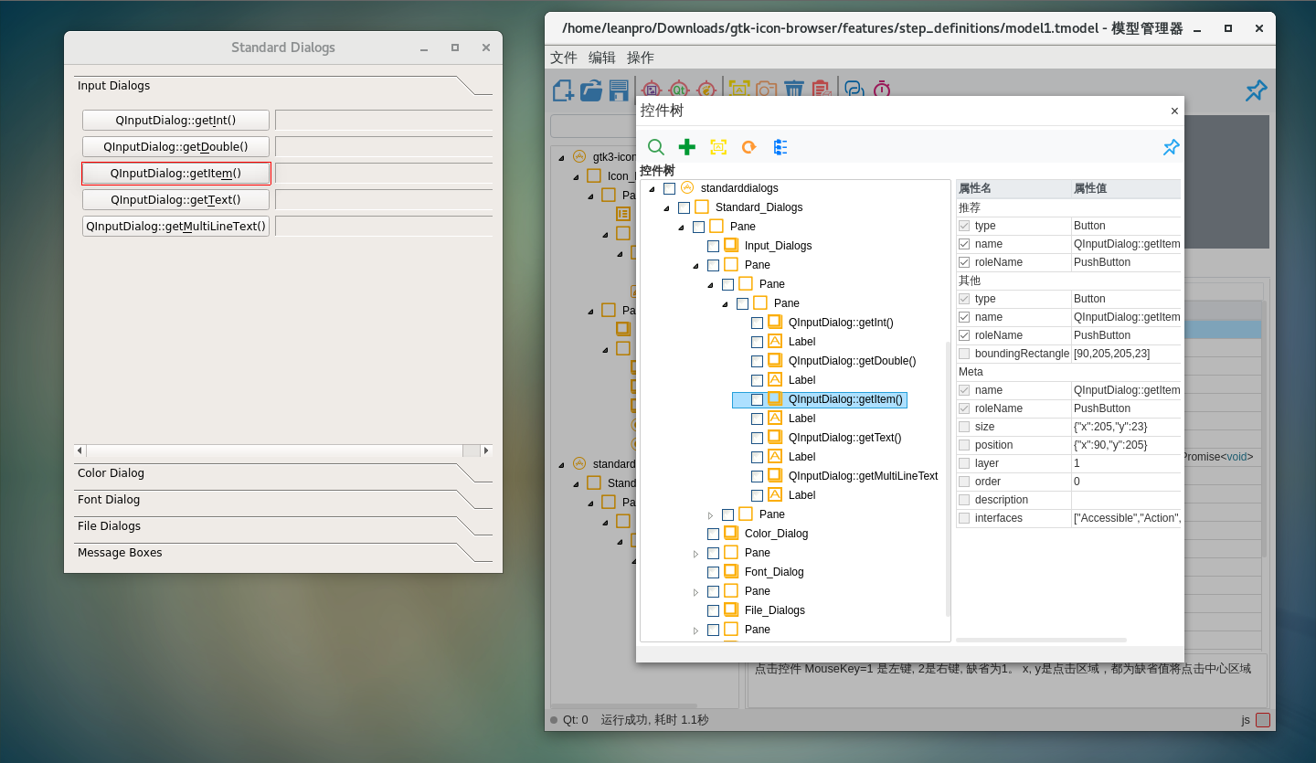Click the yellow highlight control icon
This screenshot has width=1316, height=763.
coord(718,147)
